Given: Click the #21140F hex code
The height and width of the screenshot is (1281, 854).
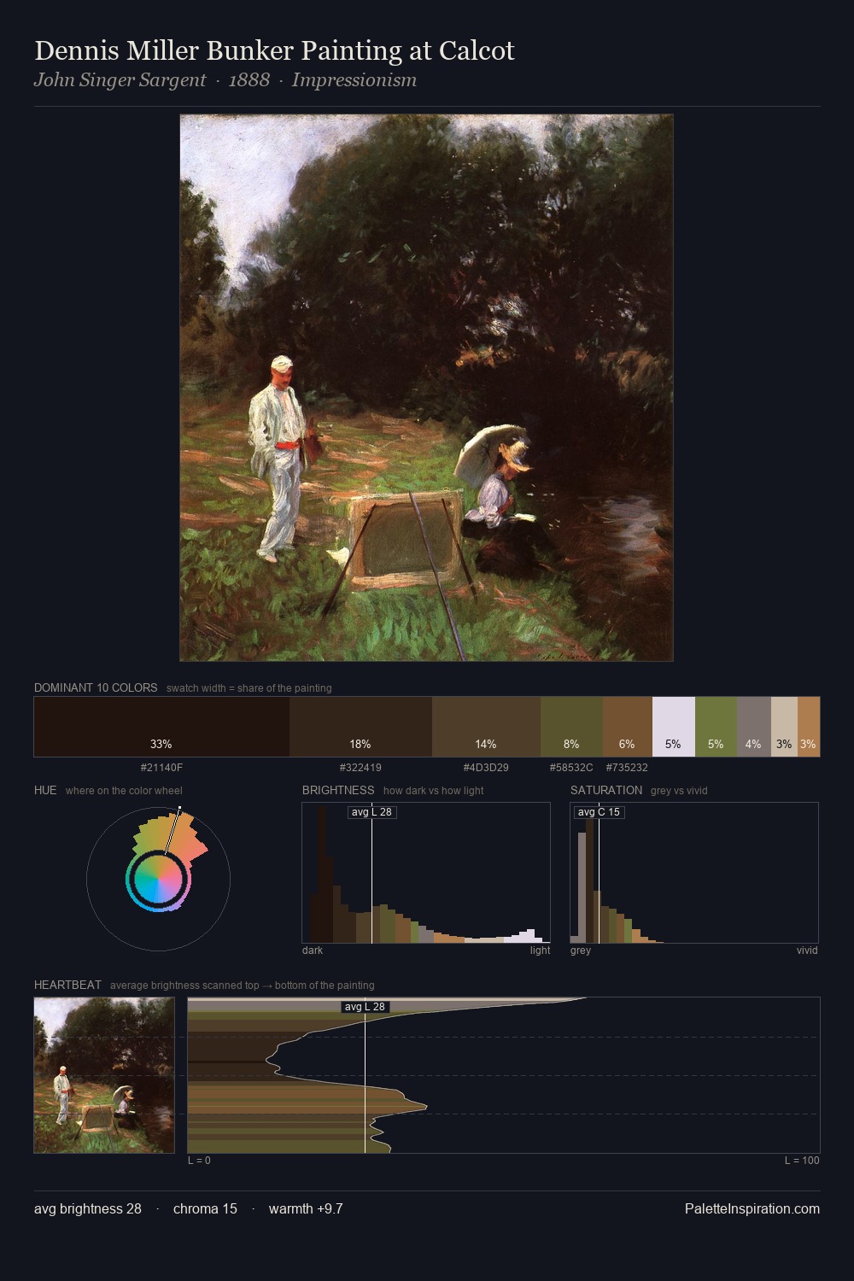Looking at the screenshot, I should 161,768.
